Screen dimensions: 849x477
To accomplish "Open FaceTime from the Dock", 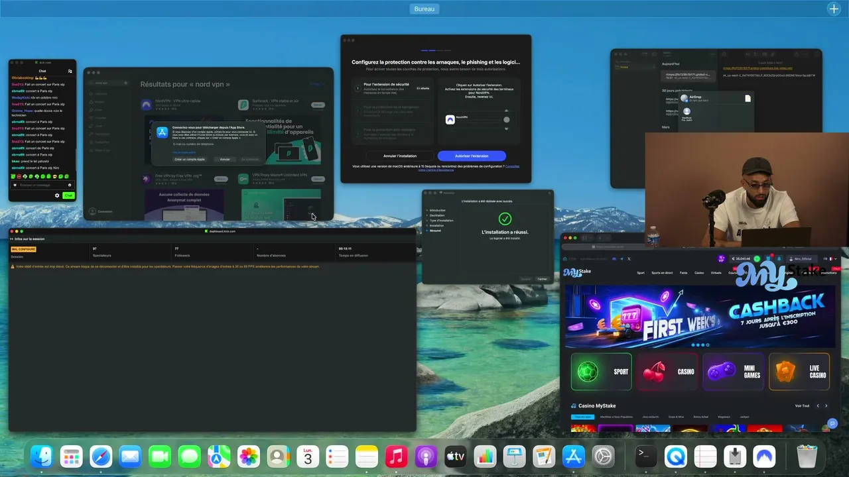I will [160, 456].
